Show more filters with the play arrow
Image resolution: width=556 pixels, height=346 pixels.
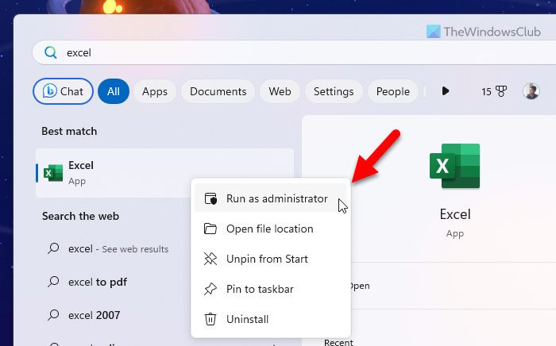[x=446, y=91]
